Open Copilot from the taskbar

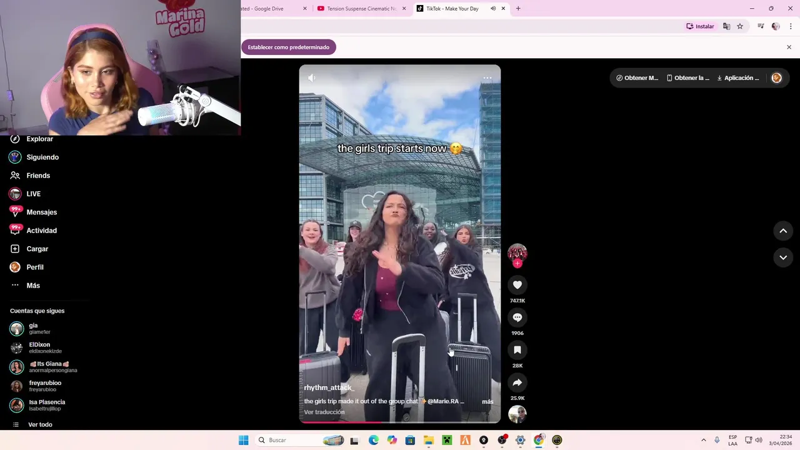pos(392,440)
